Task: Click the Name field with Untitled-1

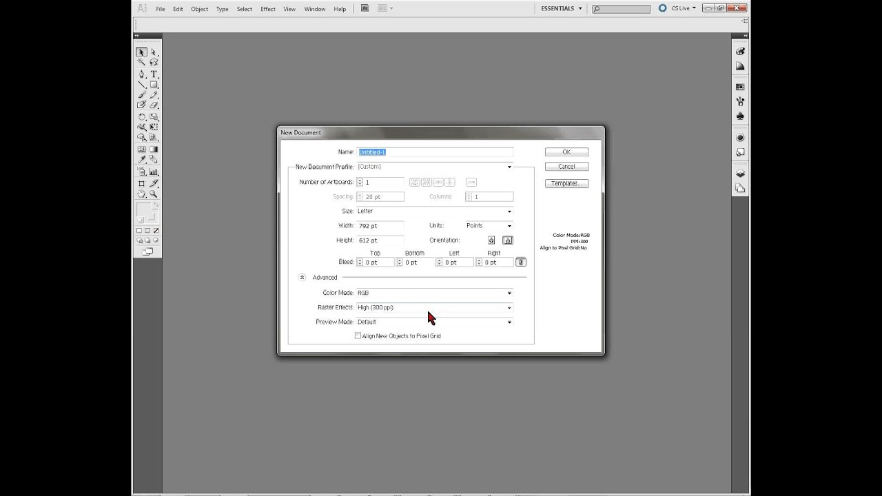Action: coord(435,152)
